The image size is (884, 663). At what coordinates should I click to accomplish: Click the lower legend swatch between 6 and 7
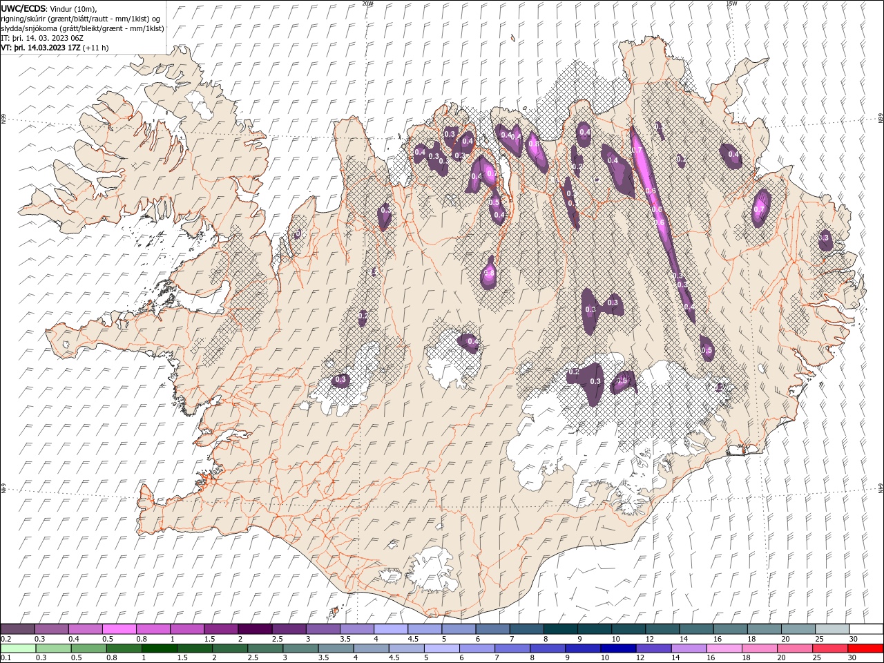coord(476,648)
